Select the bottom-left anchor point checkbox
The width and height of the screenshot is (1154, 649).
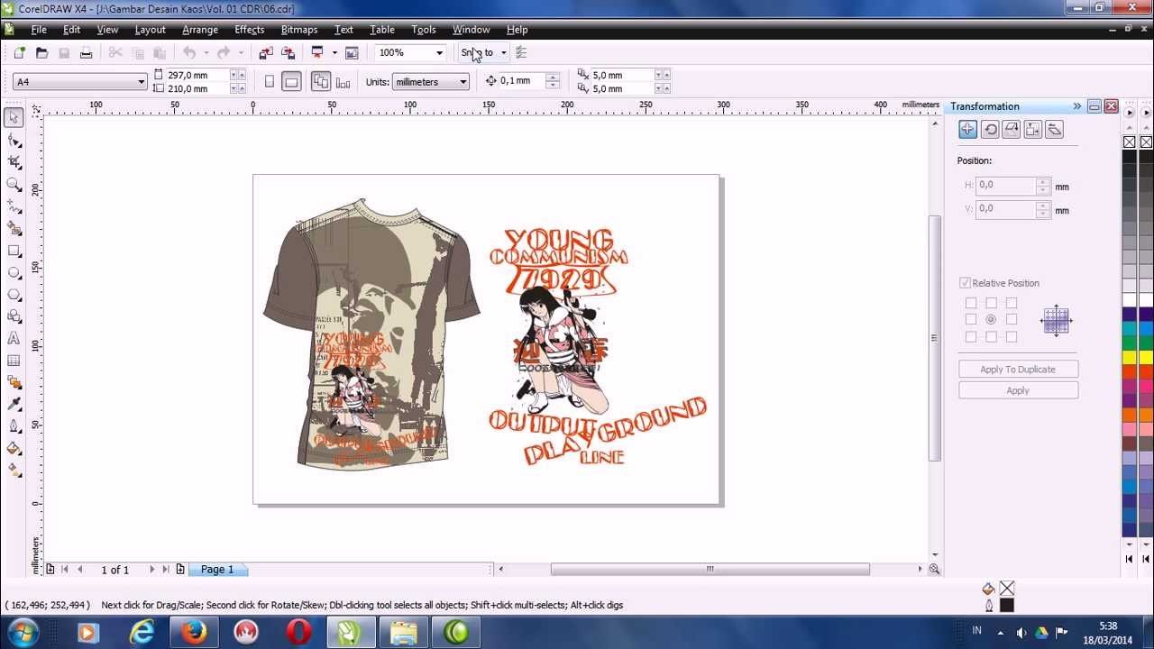971,337
